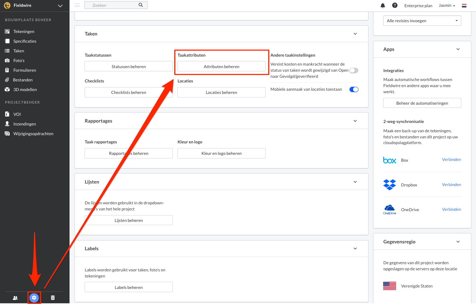Click the search magnifier icon
The image size is (476, 304).
tap(141, 5)
